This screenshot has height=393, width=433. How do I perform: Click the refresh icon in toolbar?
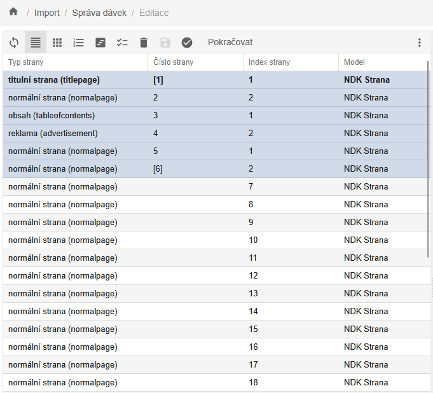click(x=14, y=43)
